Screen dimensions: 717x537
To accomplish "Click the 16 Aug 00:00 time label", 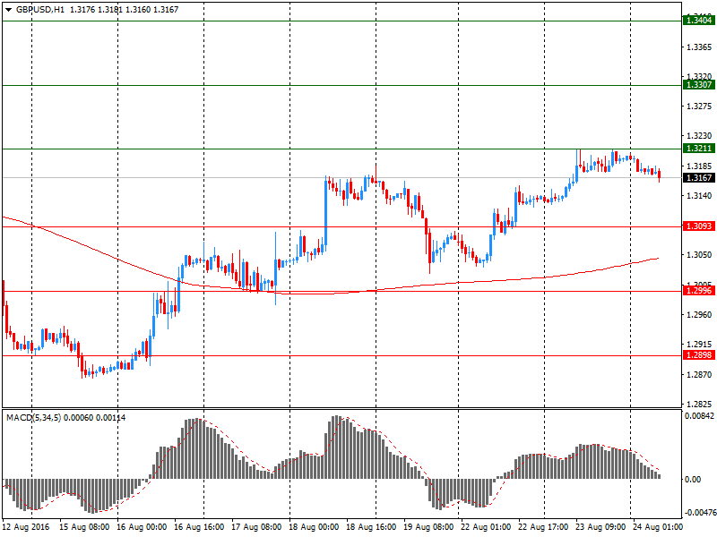I will click(x=142, y=527).
